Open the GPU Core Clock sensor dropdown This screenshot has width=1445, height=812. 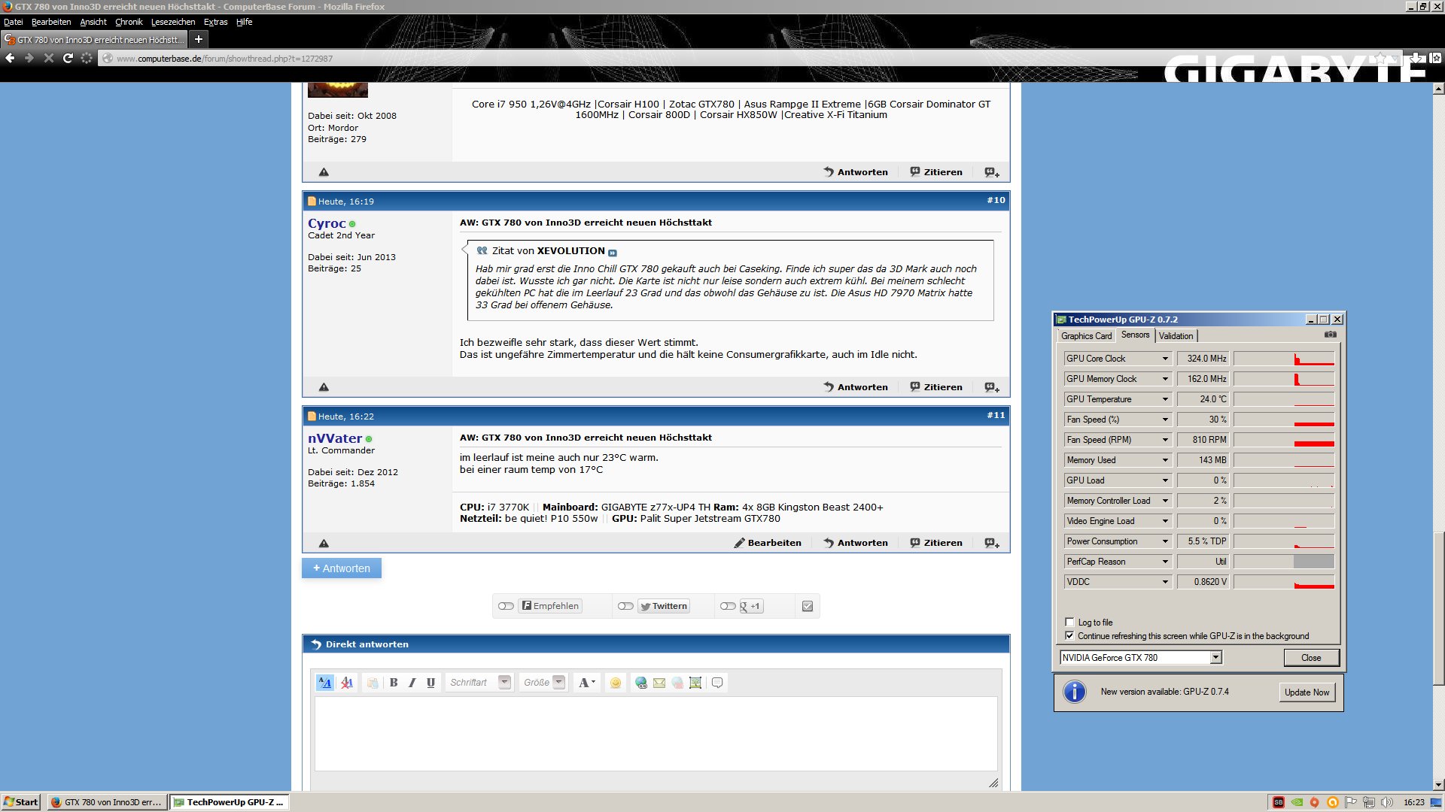point(1165,359)
